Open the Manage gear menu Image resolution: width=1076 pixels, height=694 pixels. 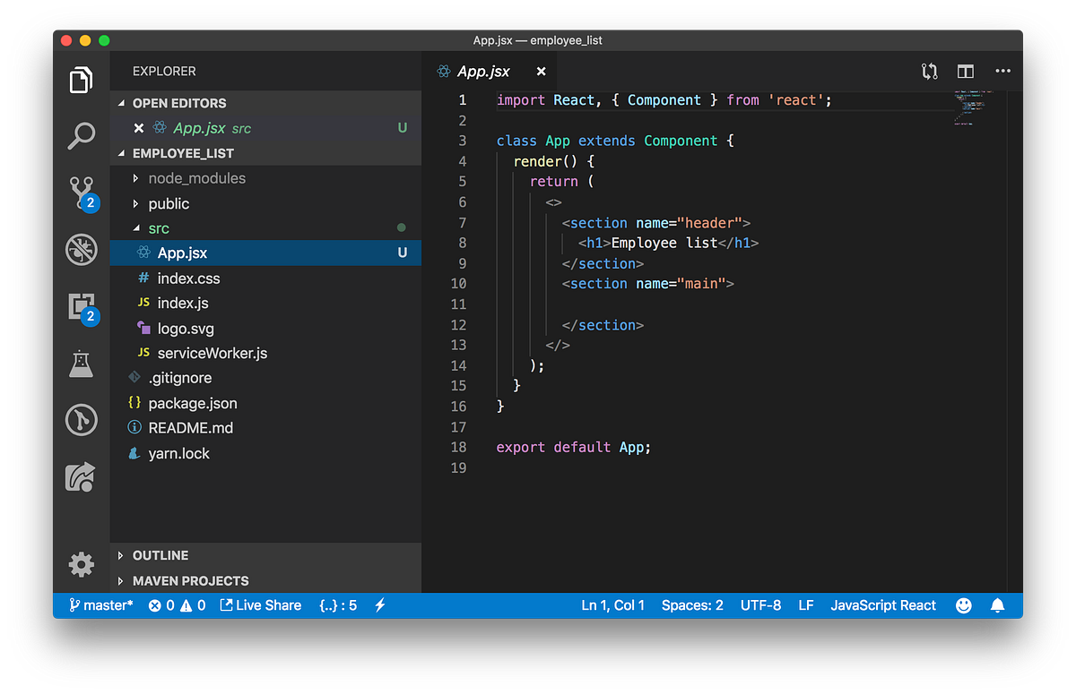click(x=81, y=564)
